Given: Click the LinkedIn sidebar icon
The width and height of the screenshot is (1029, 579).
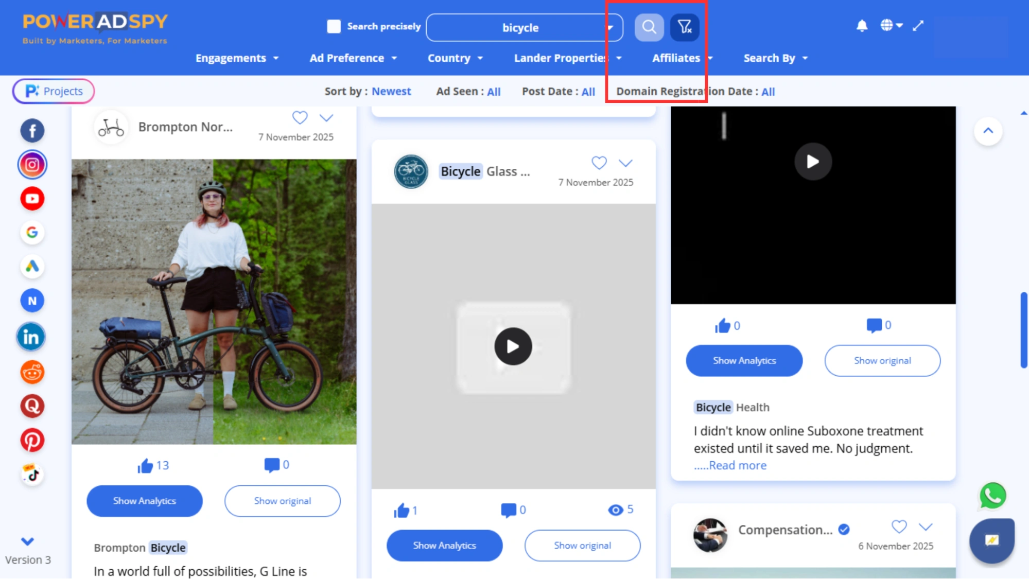Looking at the screenshot, I should tap(31, 337).
